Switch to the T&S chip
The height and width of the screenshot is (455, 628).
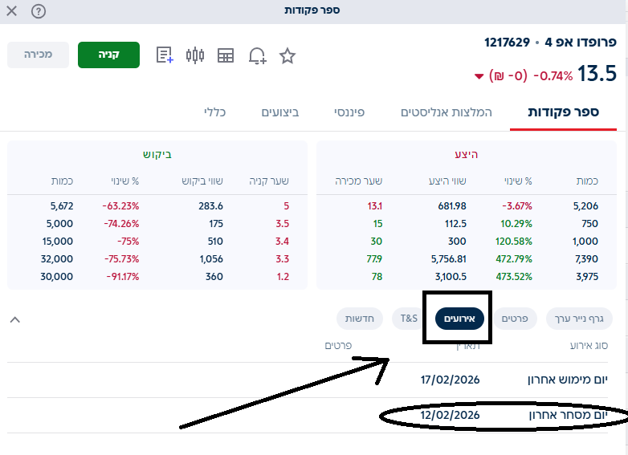[410, 319]
